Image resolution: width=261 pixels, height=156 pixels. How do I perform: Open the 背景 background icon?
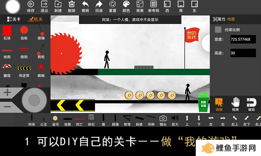[x=140, y=4]
